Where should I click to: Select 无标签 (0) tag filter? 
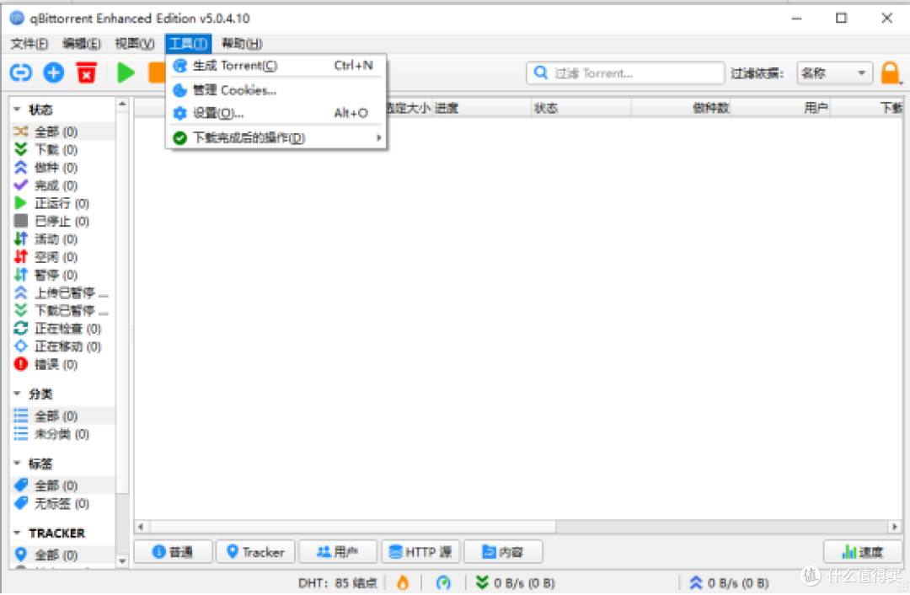coord(62,503)
